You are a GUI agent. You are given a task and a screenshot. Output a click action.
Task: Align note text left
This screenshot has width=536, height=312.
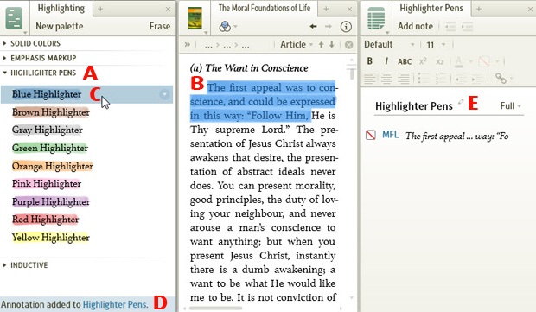(x=369, y=79)
